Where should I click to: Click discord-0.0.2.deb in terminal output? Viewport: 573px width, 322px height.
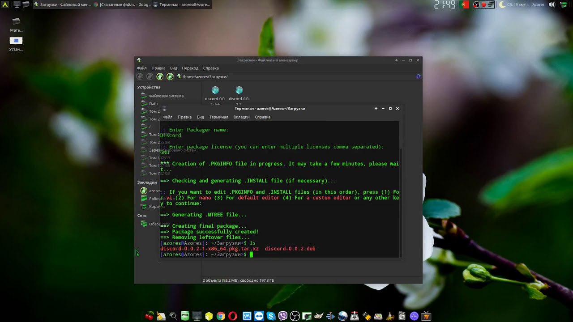pyautogui.click(x=290, y=249)
